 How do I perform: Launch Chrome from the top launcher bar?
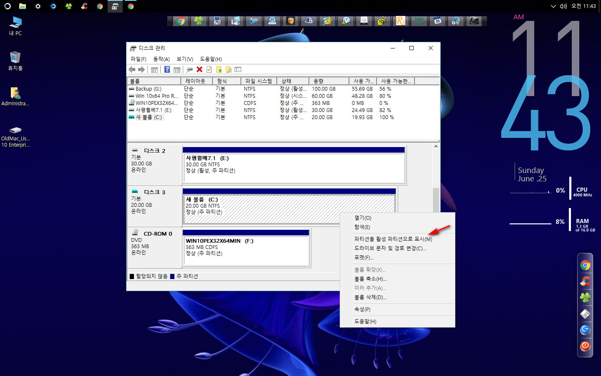180,21
